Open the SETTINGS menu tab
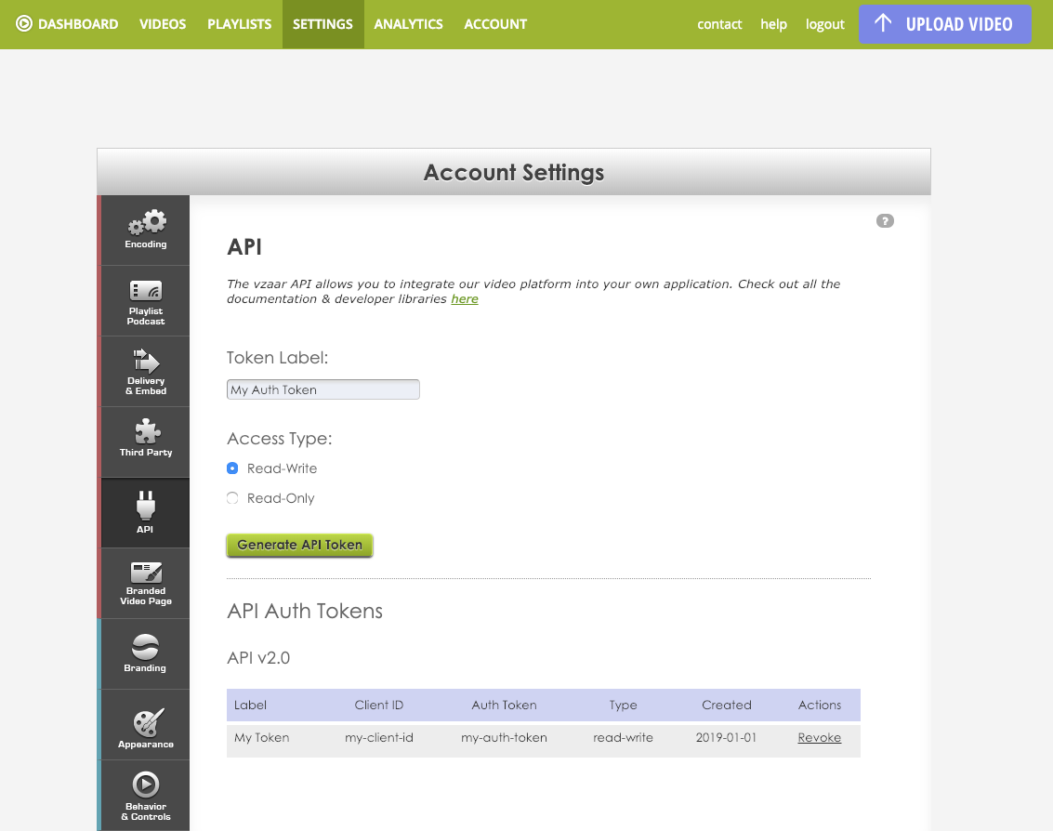Viewport: 1053px width, 831px height. pyautogui.click(x=323, y=24)
